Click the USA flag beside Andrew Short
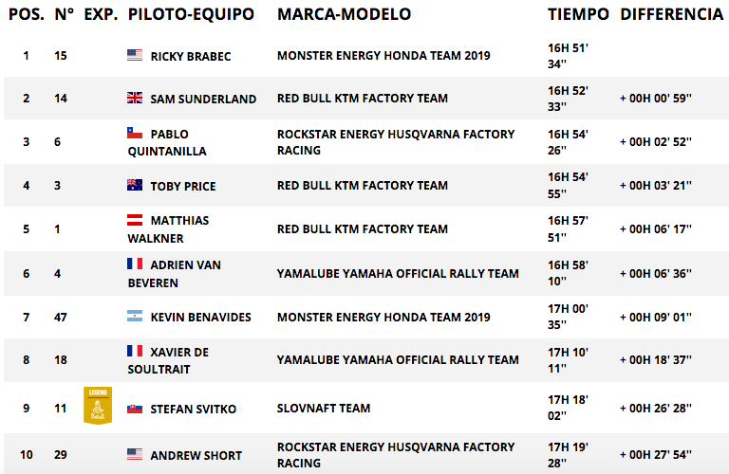Image resolution: width=729 pixels, height=474 pixels. click(x=135, y=454)
